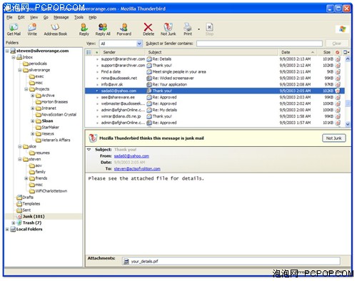Print the current message

(188, 29)
